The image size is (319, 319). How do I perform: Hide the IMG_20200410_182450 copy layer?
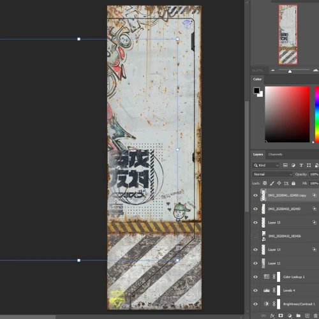coord(255,195)
